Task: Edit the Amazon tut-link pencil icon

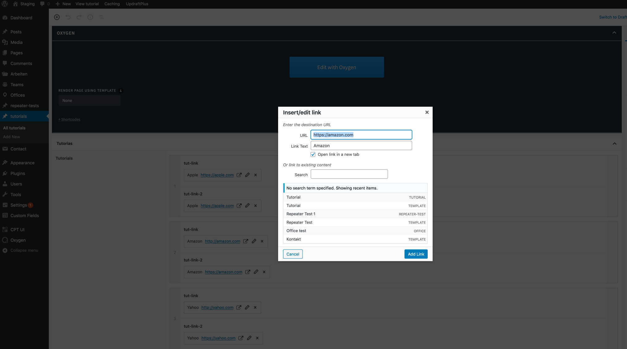Action: point(254,241)
